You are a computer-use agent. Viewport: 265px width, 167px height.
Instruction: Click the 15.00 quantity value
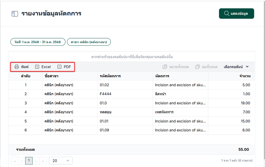[x=245, y=121]
